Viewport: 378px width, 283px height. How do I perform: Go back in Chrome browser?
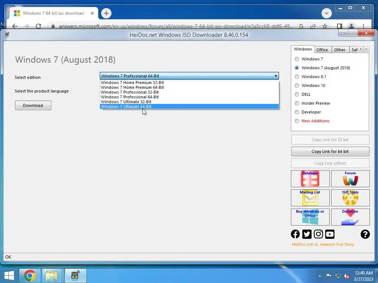click(x=15, y=26)
